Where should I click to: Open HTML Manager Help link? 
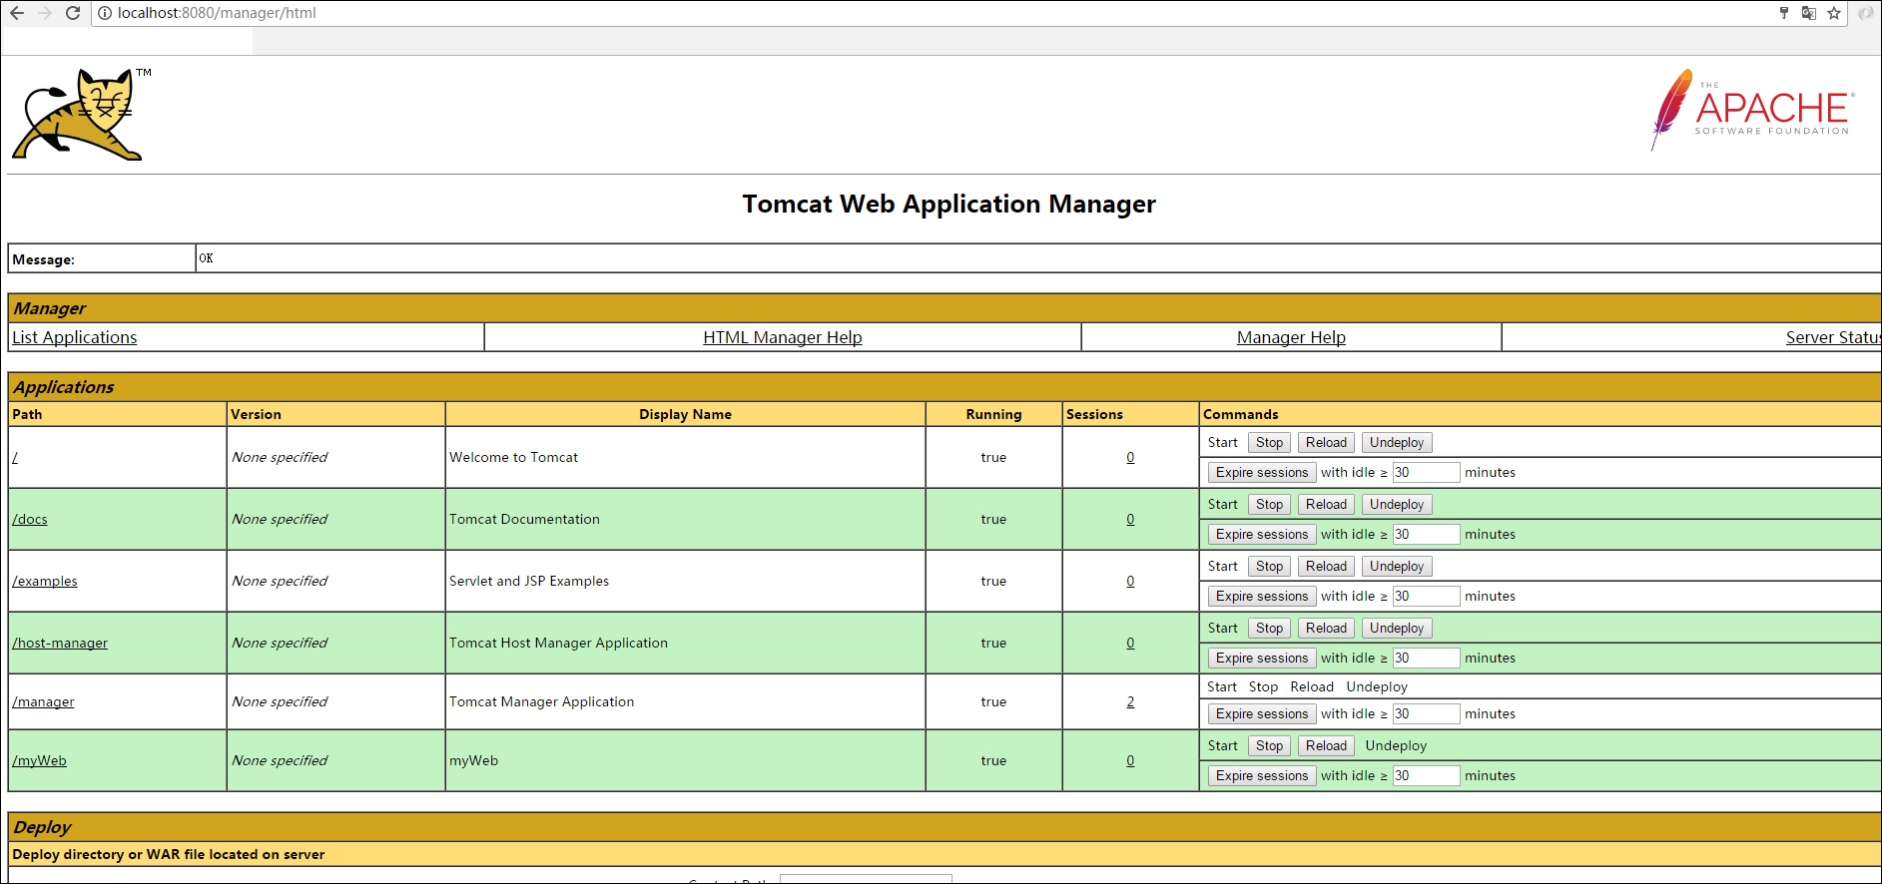tap(783, 337)
